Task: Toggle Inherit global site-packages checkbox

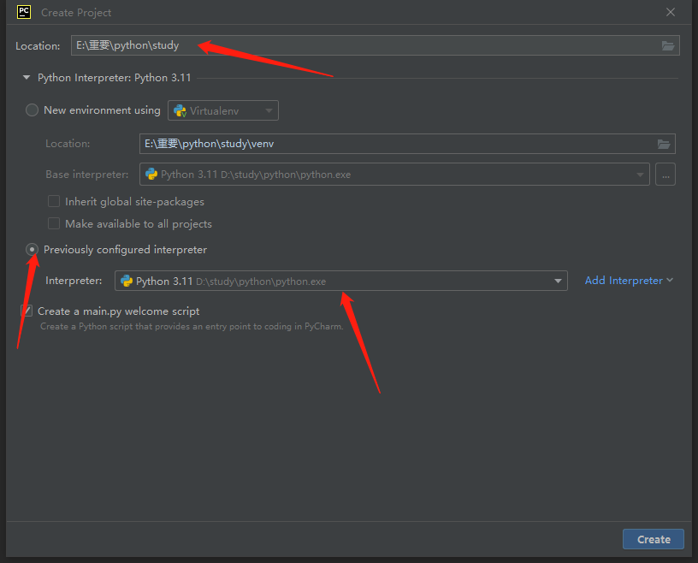Action: tap(54, 201)
